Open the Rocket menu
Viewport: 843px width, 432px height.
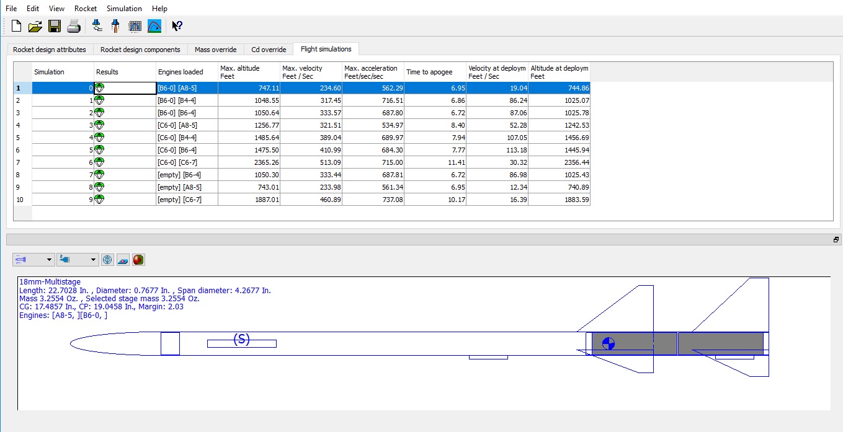tap(86, 9)
